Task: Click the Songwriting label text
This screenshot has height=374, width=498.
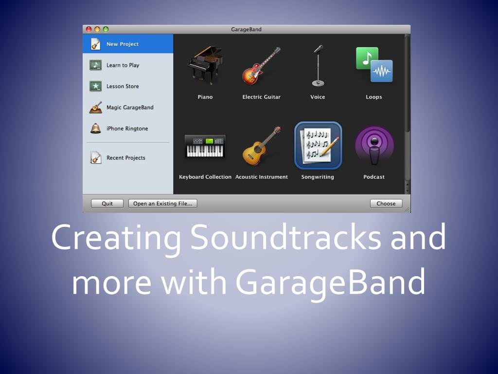Action: click(318, 177)
